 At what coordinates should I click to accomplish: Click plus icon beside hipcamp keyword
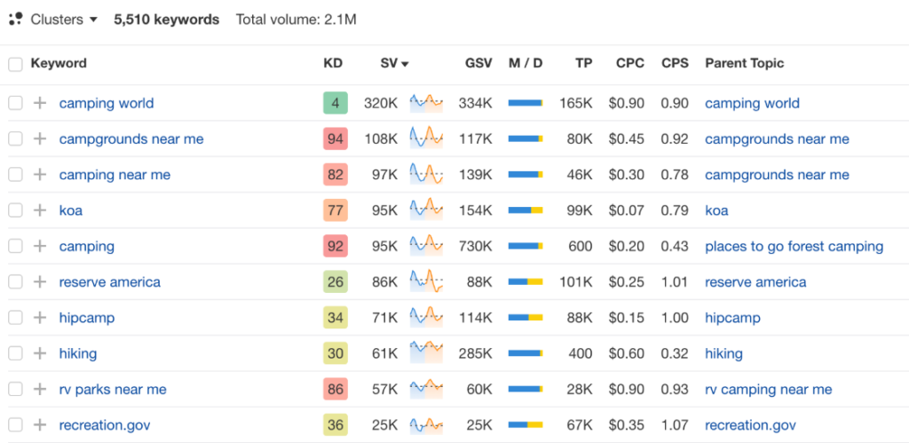coord(39,318)
